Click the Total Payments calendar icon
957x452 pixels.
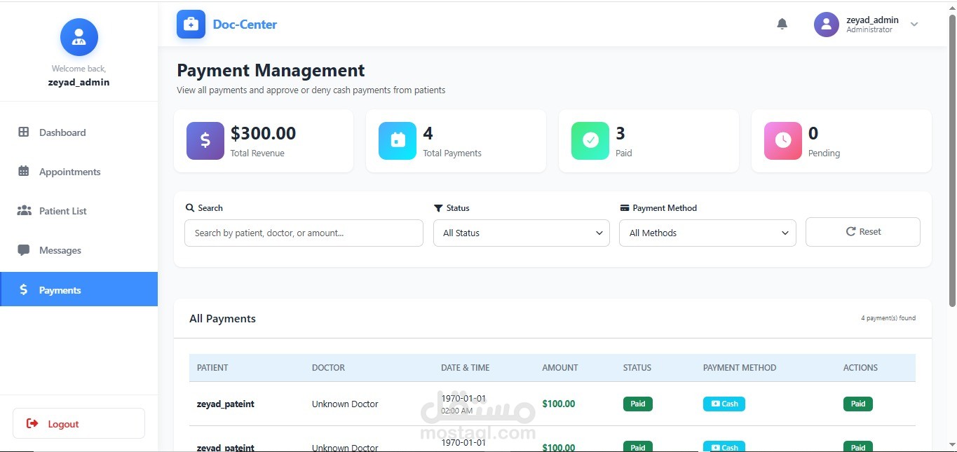coord(398,141)
